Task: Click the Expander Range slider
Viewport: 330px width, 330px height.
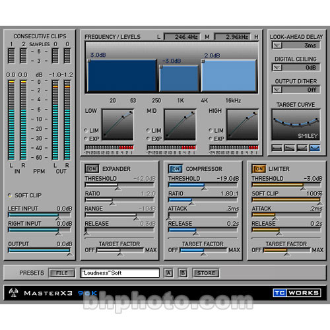Action: 119,214
